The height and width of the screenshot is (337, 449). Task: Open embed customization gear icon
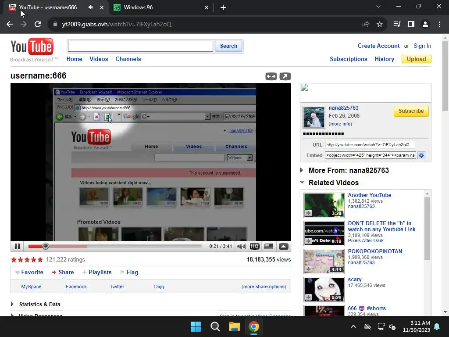pyautogui.click(x=421, y=156)
